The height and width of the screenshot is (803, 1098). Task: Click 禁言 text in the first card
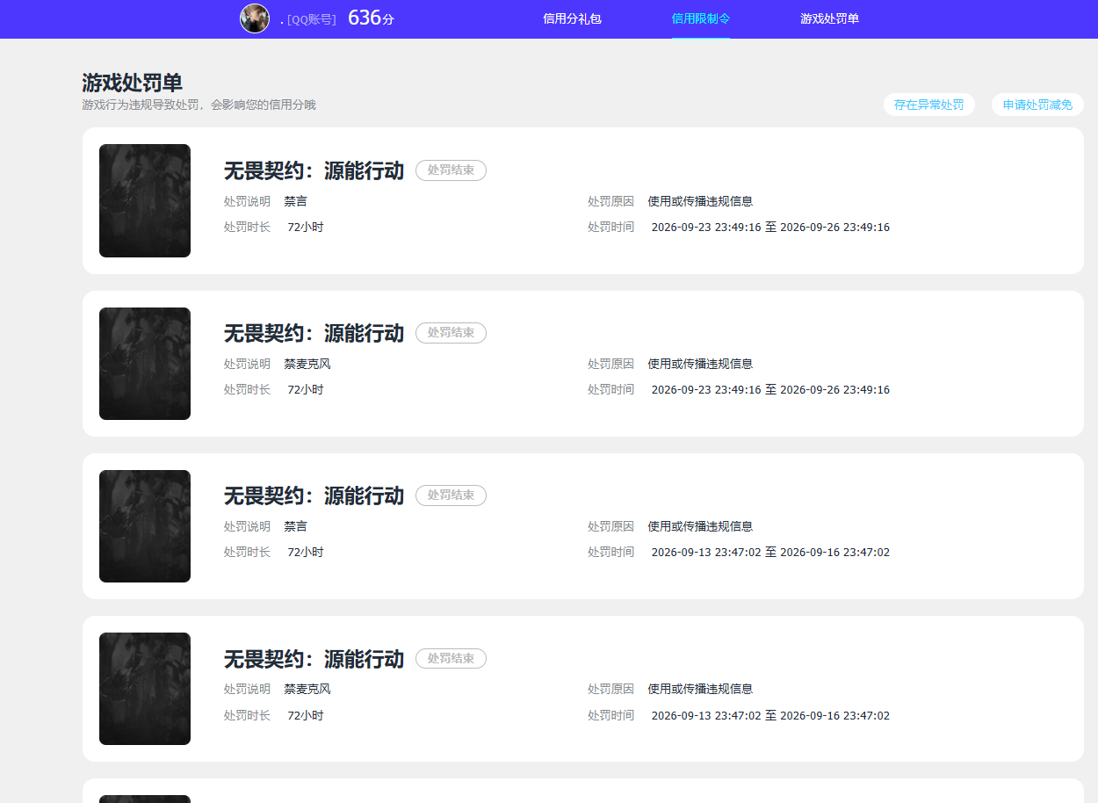coord(295,201)
